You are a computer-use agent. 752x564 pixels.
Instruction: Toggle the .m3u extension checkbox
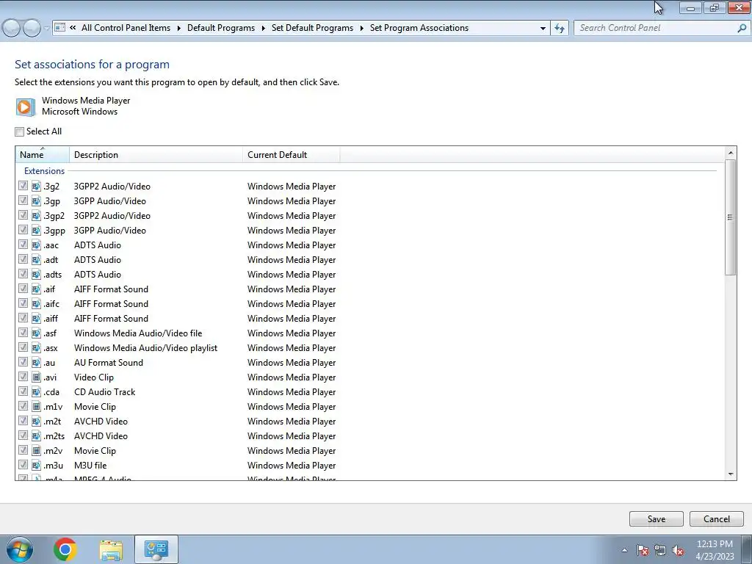[23, 465]
